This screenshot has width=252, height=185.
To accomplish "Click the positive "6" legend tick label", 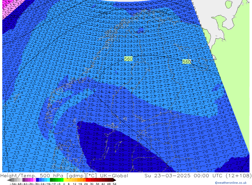I will coord(69,184).
